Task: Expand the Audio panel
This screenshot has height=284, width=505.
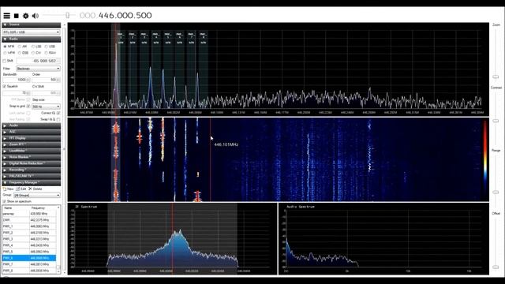Action: pos(32,125)
